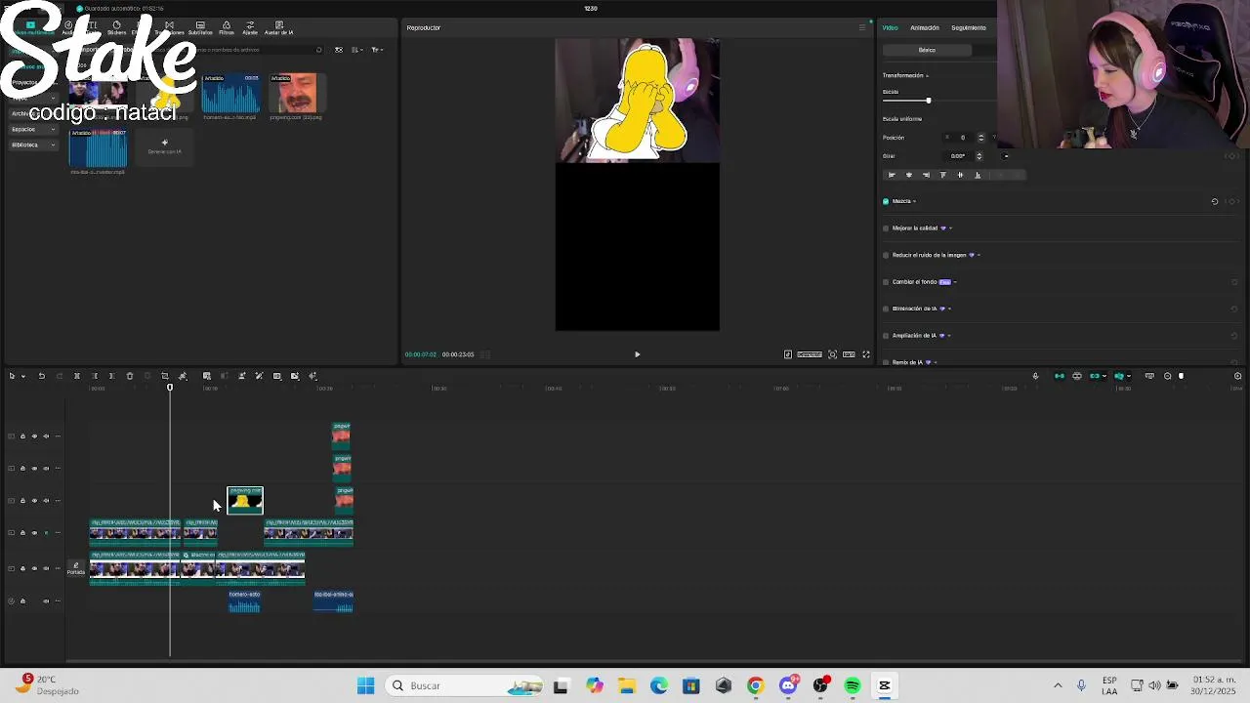Click the last toolbar icon with sparkle arrows
The height and width of the screenshot is (703, 1250).
[x=312, y=376]
